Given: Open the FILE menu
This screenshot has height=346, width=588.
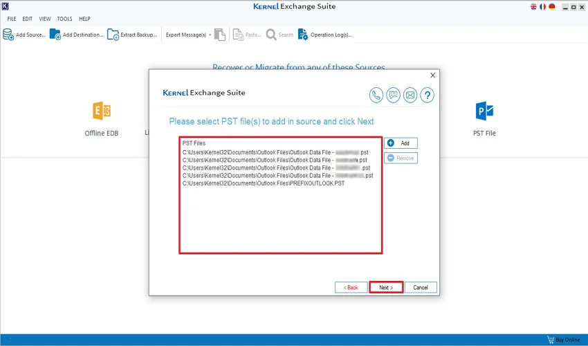Looking at the screenshot, I should pos(12,19).
